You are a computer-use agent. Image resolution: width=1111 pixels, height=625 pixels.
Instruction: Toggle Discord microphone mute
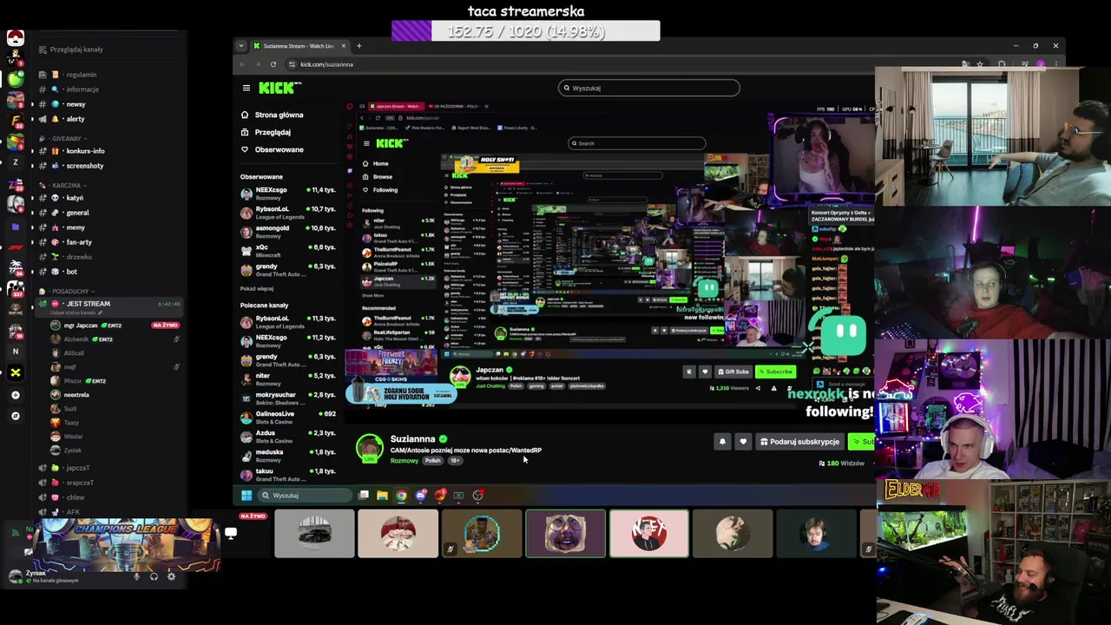coord(136,576)
